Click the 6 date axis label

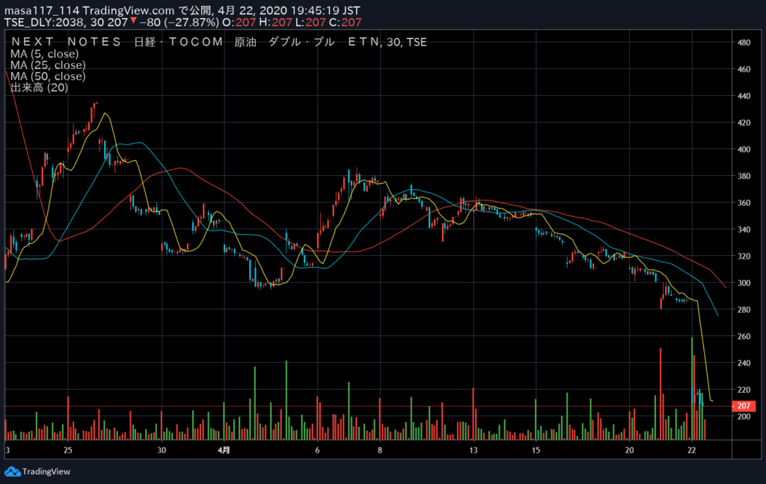coord(317,450)
